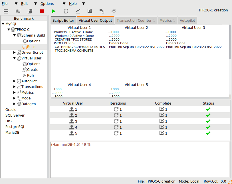
Task: Collapse the TPROC-C tree node
Action: click(9, 30)
